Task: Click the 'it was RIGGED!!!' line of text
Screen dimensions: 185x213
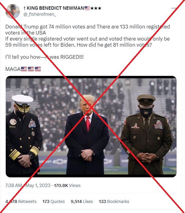Action: point(44,57)
